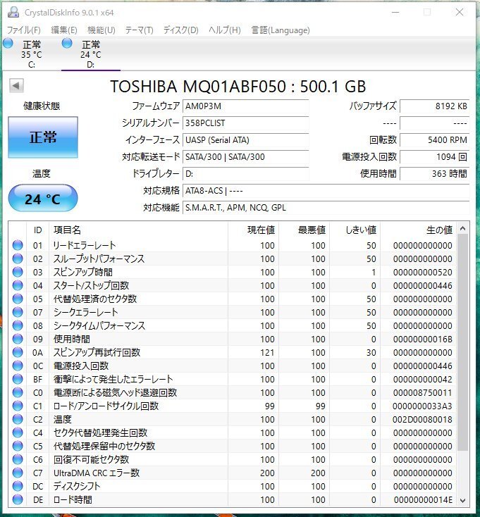Click the blue status orb for drive C:
Screen dimensions: 480x517
coord(8,43)
